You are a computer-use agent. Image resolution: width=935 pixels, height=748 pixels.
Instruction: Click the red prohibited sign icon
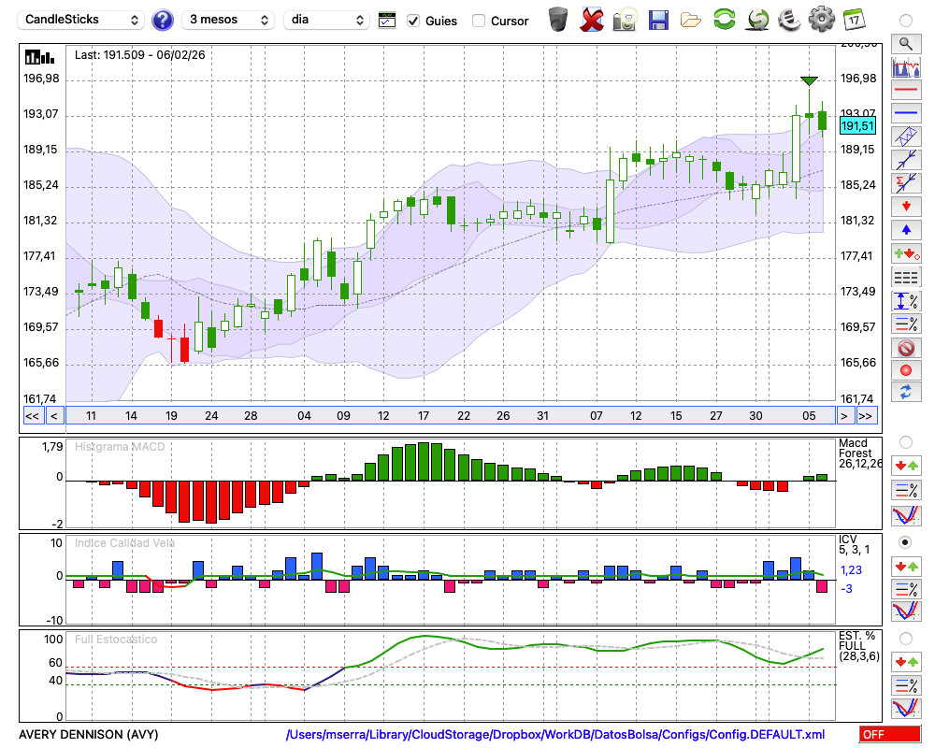905,348
